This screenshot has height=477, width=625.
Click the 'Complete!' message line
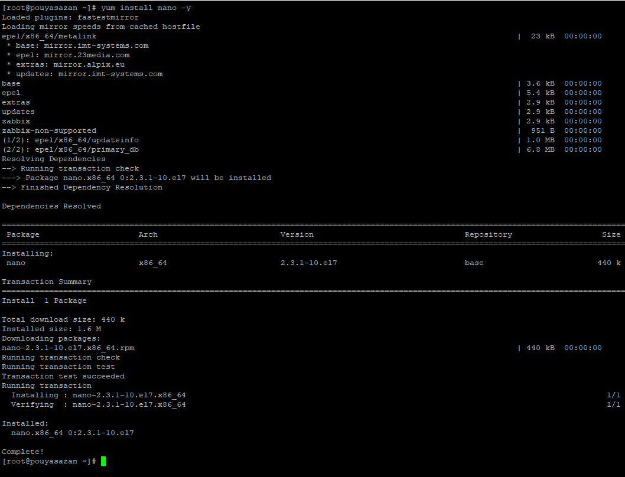point(22,452)
